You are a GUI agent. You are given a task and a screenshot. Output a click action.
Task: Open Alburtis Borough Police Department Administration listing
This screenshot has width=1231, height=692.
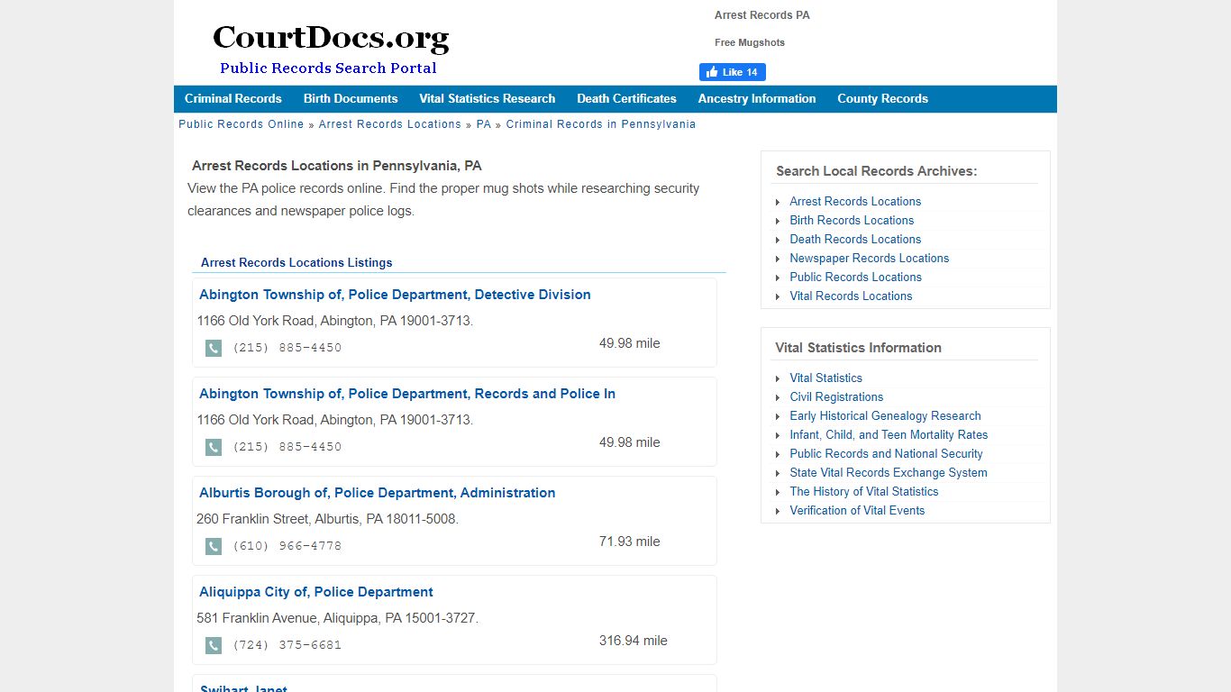tap(378, 493)
